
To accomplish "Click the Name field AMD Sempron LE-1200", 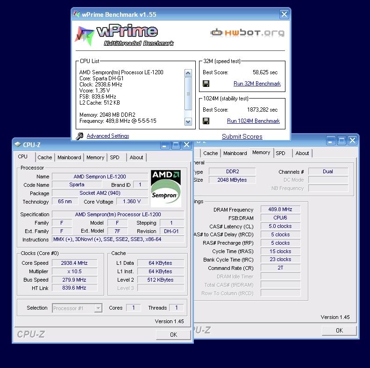I will tap(100, 177).
